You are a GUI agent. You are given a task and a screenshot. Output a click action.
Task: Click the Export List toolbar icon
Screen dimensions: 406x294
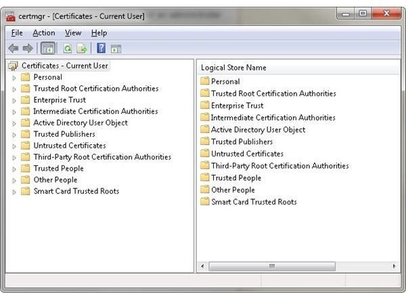82,49
